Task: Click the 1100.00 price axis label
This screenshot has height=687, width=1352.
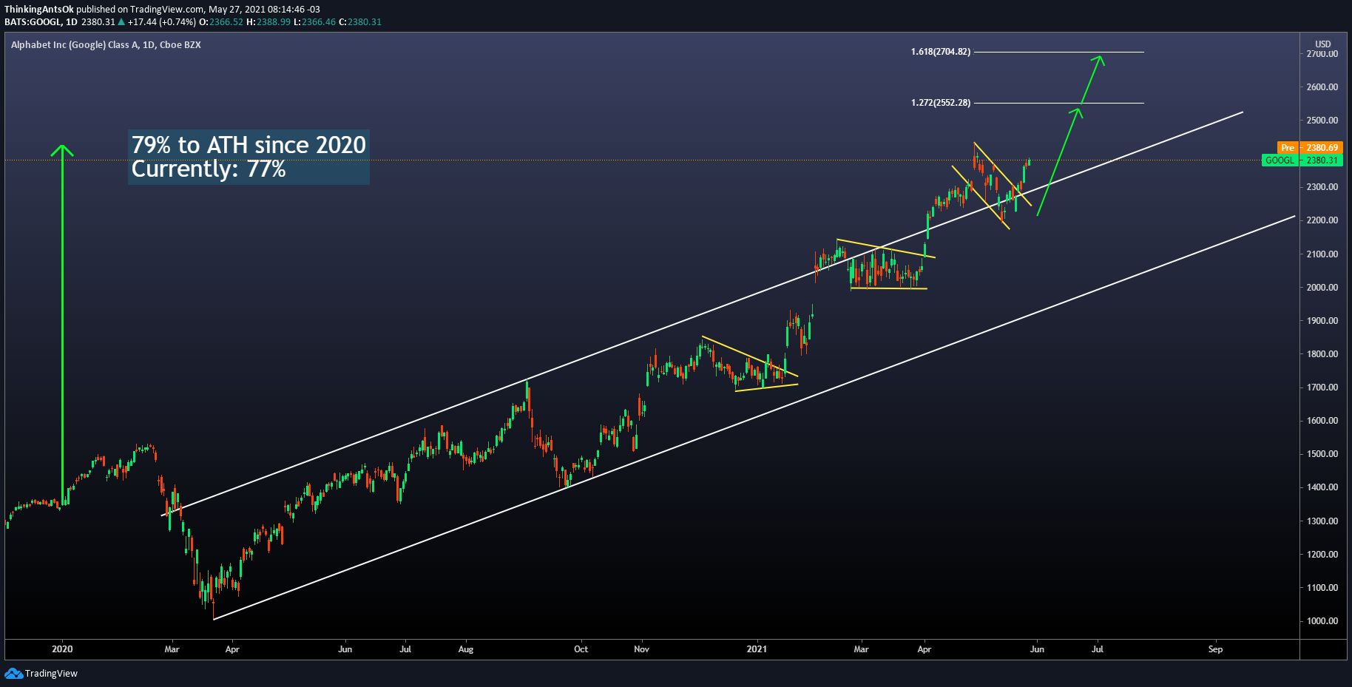Action: coord(1322,588)
